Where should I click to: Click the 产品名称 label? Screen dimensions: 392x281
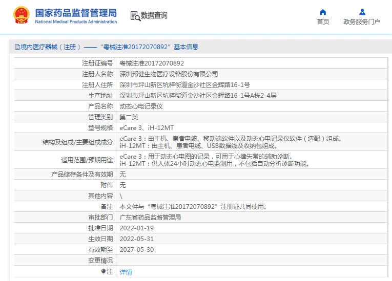point(100,106)
